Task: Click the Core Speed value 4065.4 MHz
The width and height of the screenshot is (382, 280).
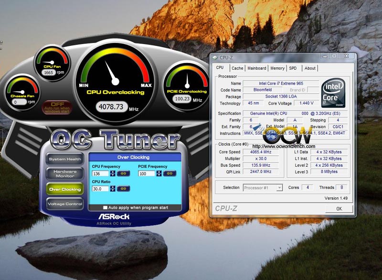Action: click(x=261, y=152)
